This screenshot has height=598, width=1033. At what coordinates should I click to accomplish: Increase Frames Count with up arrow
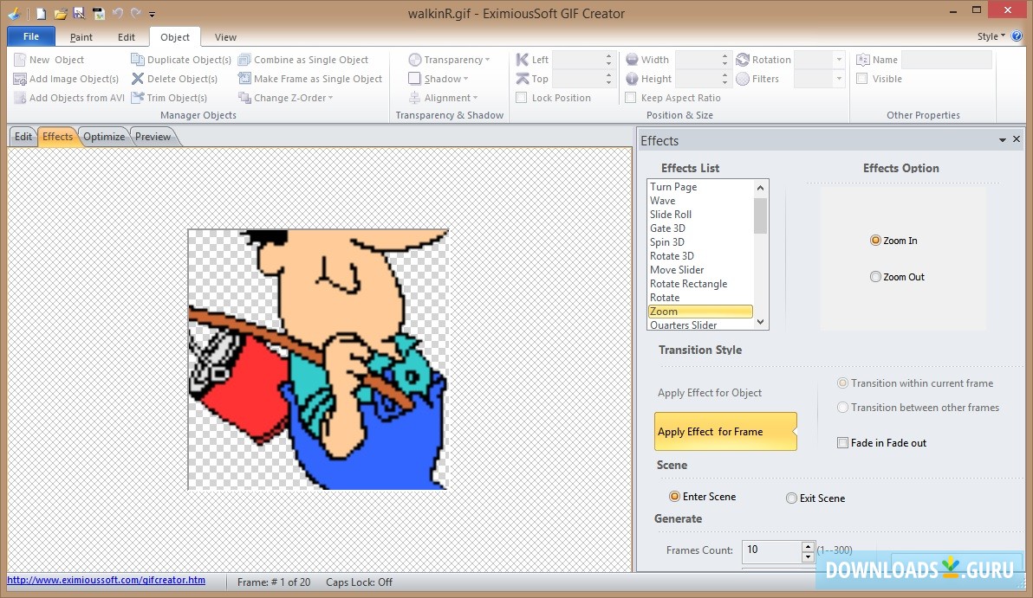809,546
